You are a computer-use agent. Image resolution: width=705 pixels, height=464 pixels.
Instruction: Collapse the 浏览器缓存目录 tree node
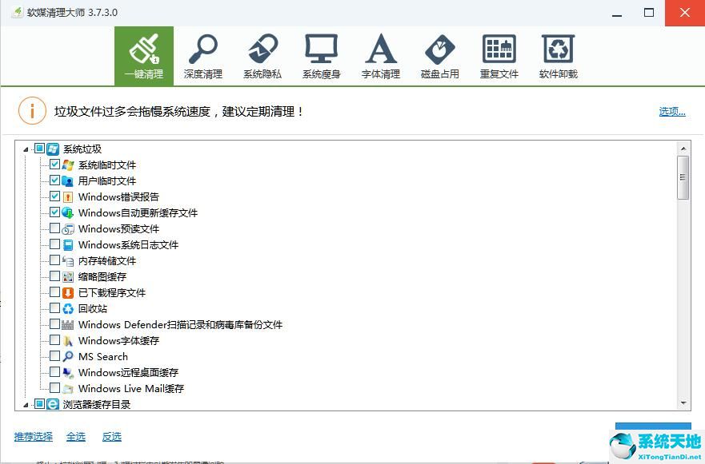[26, 405]
